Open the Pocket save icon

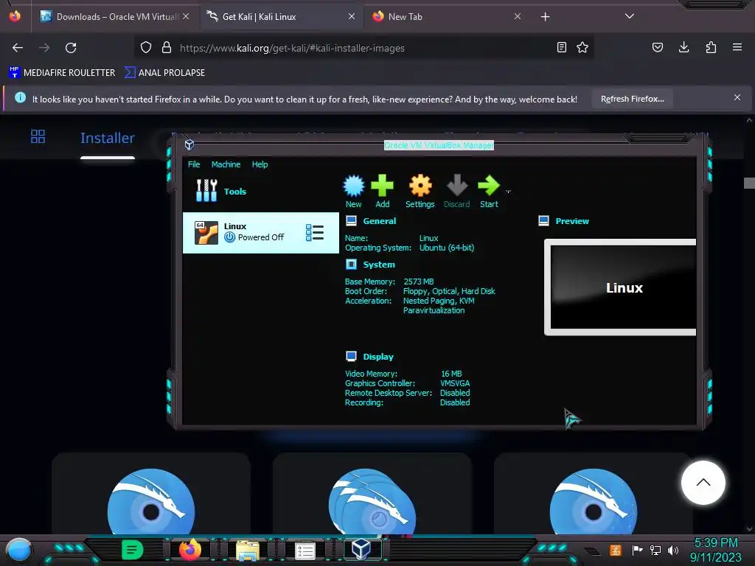click(x=657, y=48)
